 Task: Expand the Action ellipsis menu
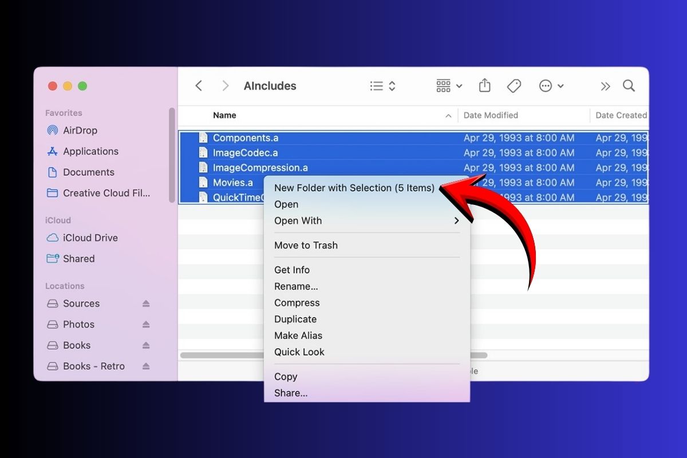click(x=551, y=86)
